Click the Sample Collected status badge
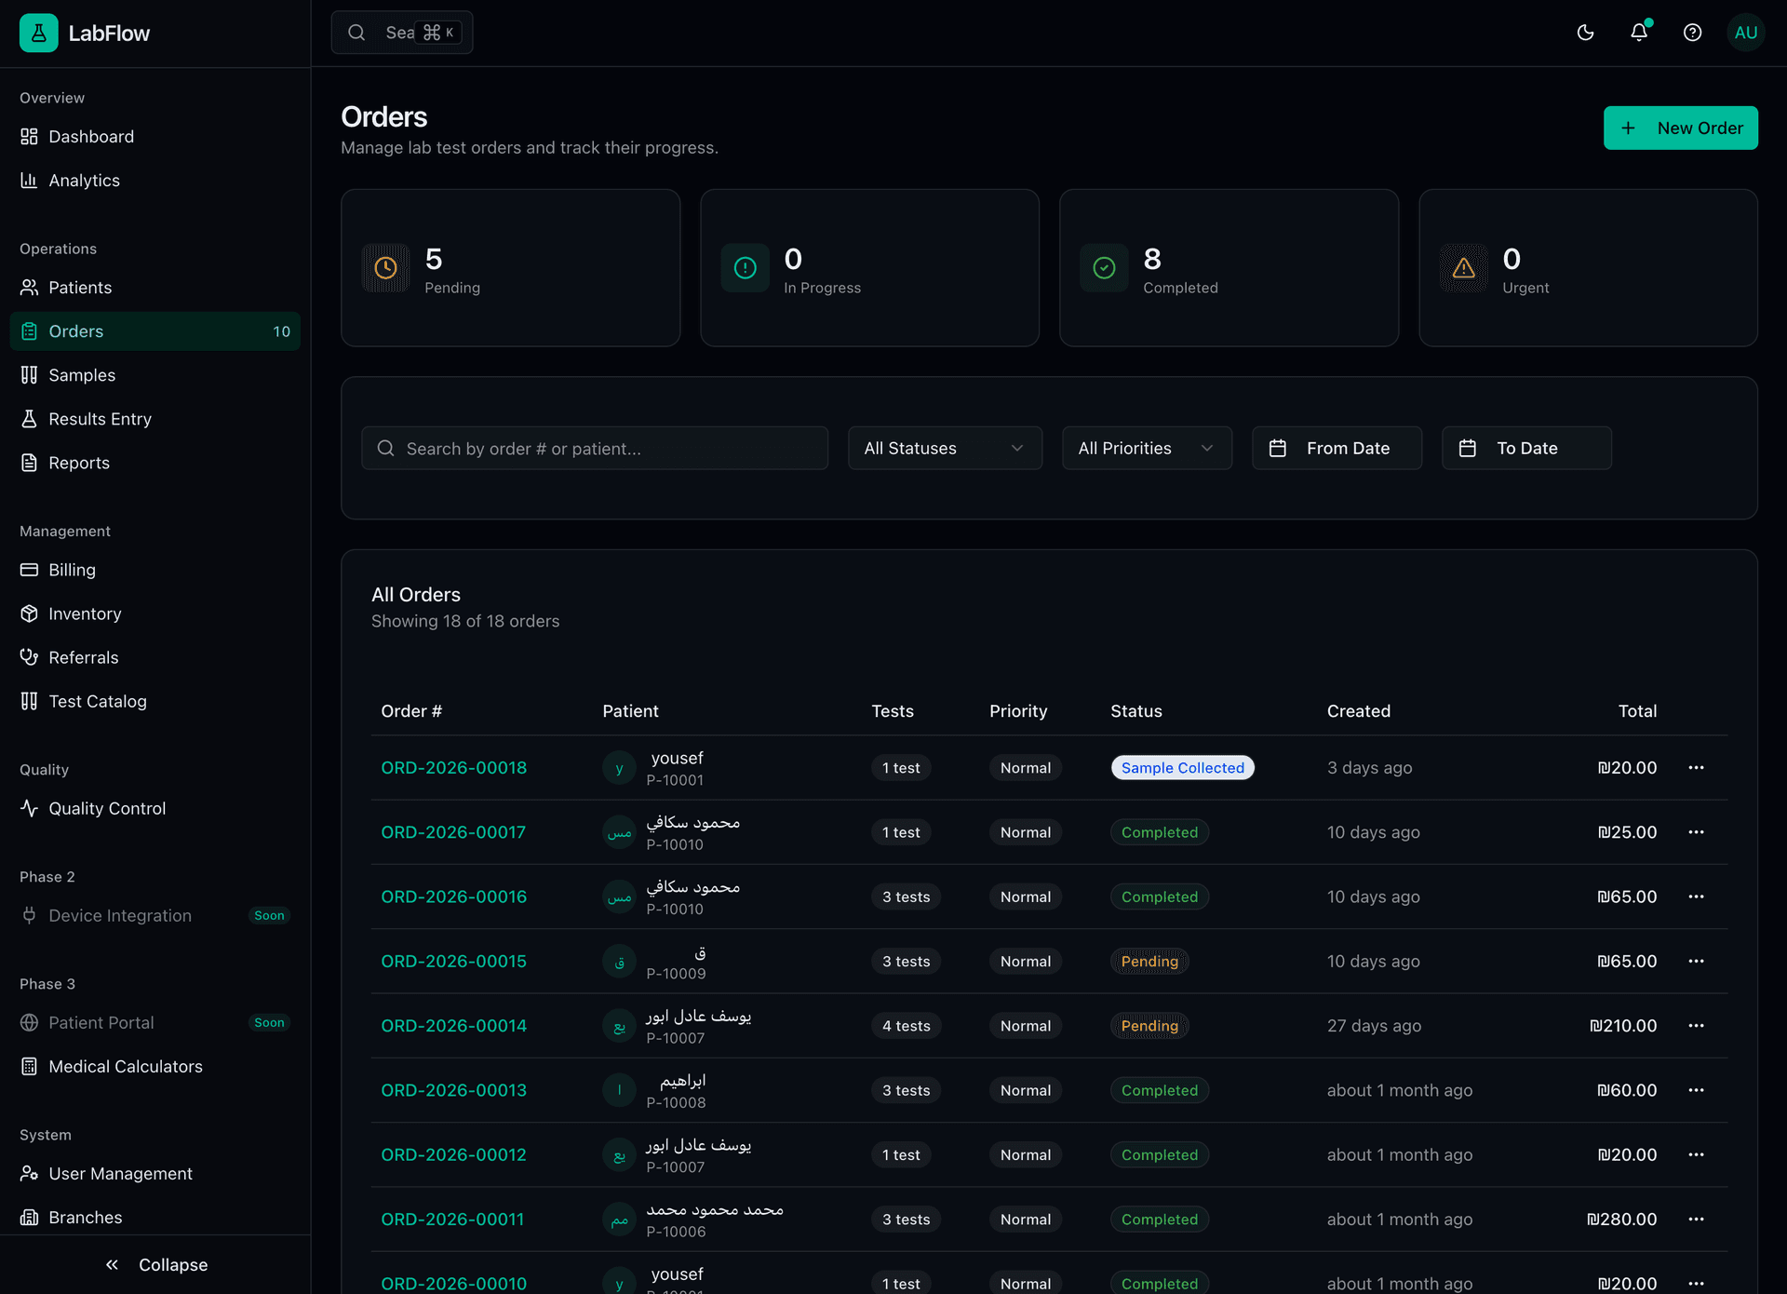Screen dimensions: 1787x1294 (1182, 767)
